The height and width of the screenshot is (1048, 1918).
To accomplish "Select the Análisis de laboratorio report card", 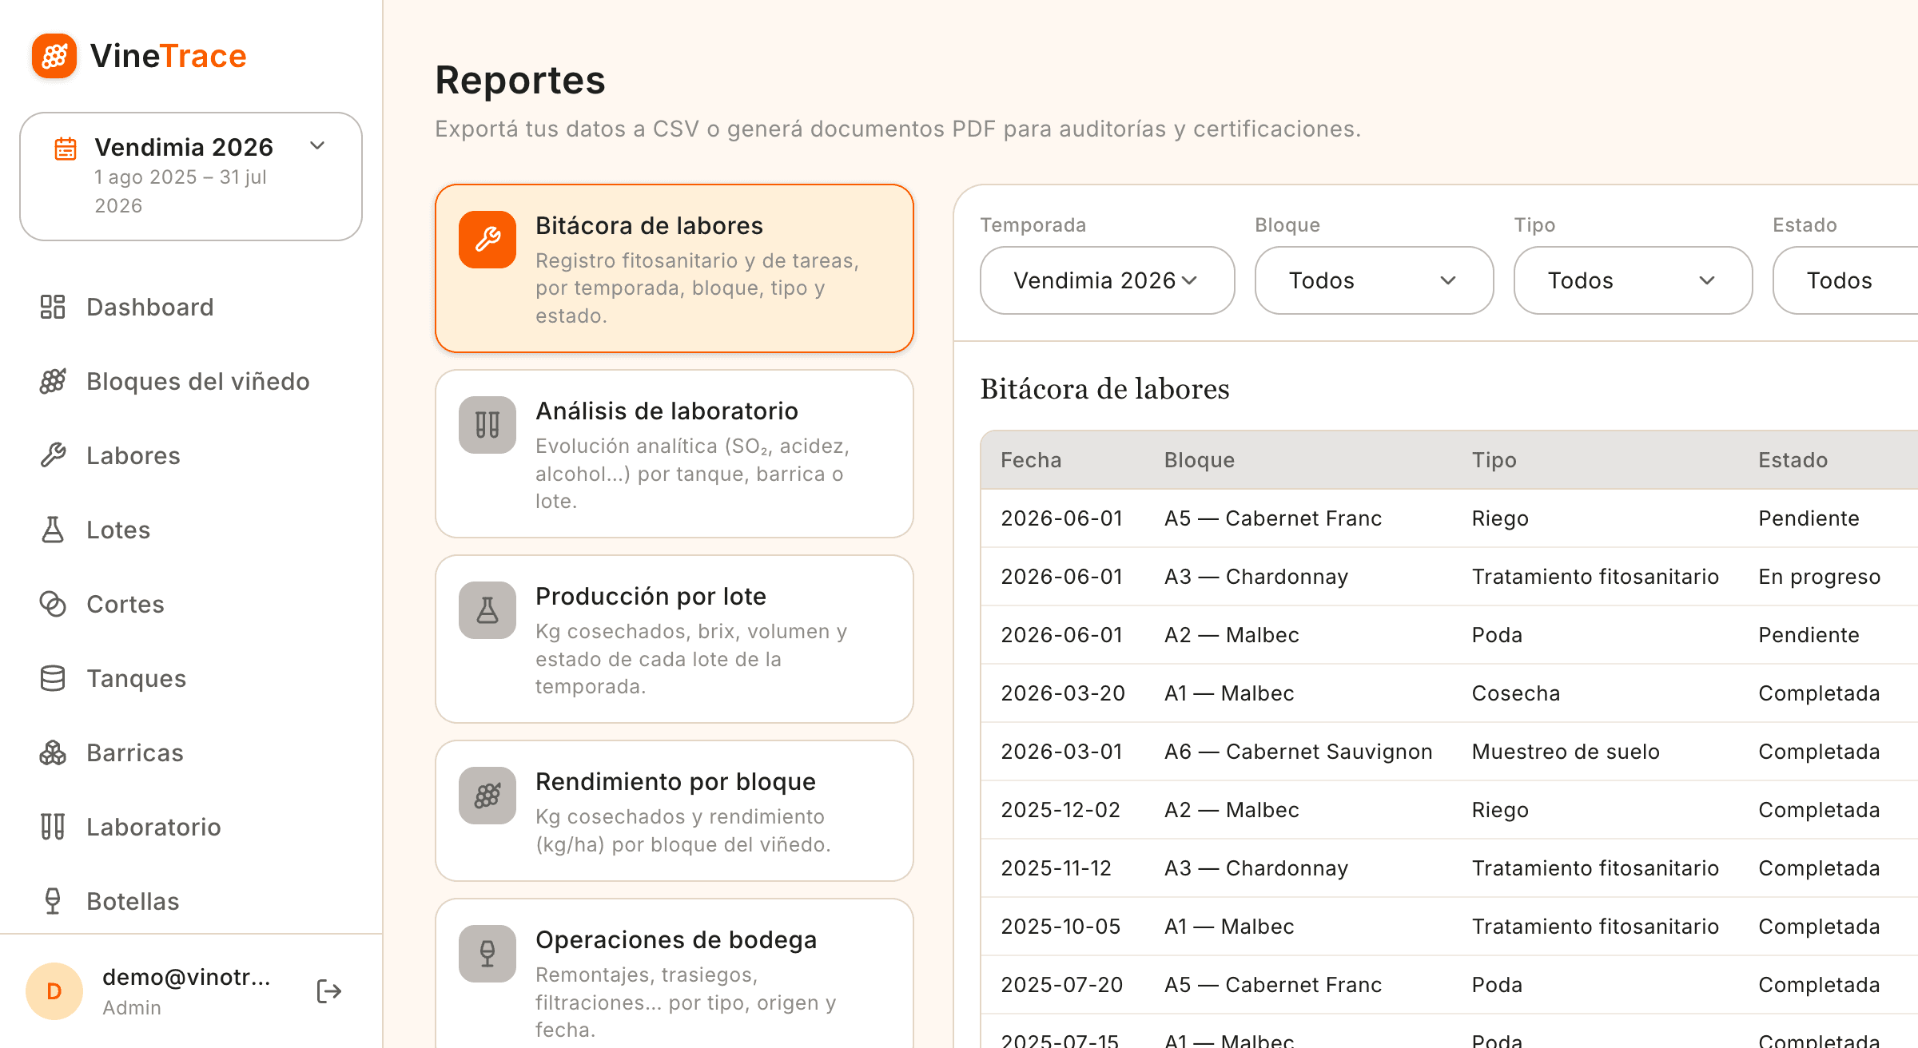I will coord(674,454).
